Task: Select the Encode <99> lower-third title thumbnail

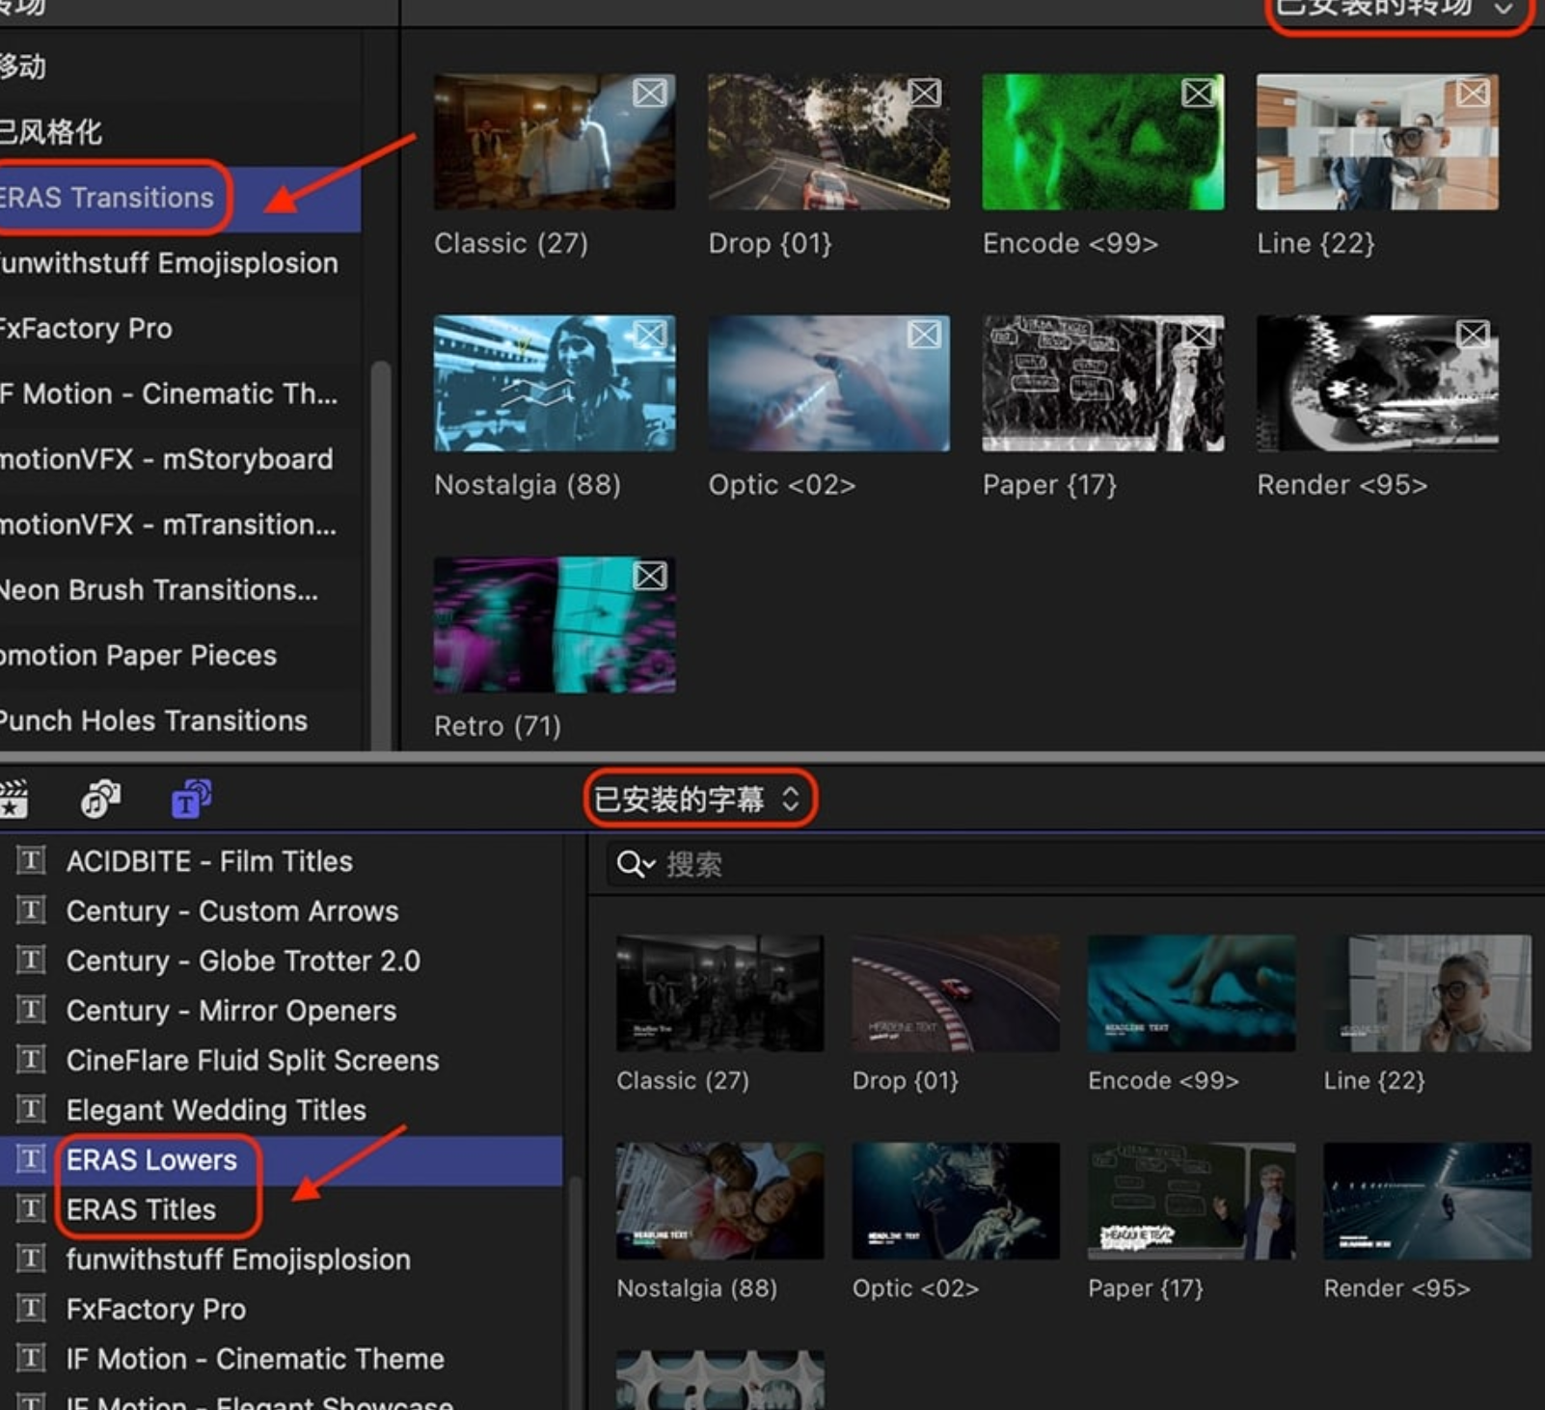Action: click(1192, 993)
